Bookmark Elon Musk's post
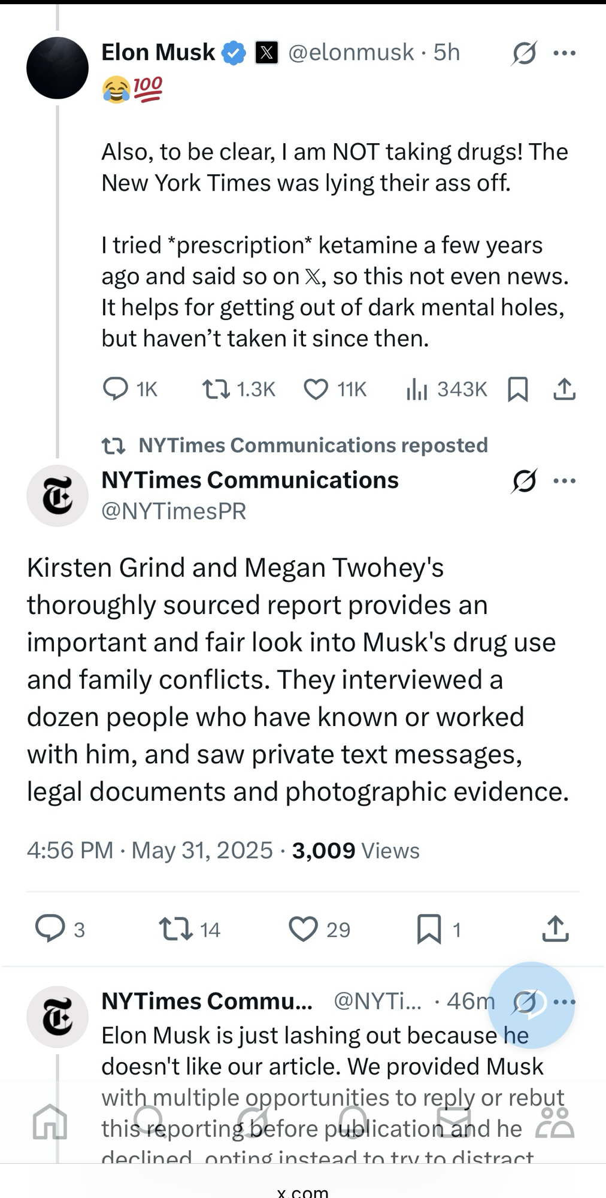 point(517,389)
